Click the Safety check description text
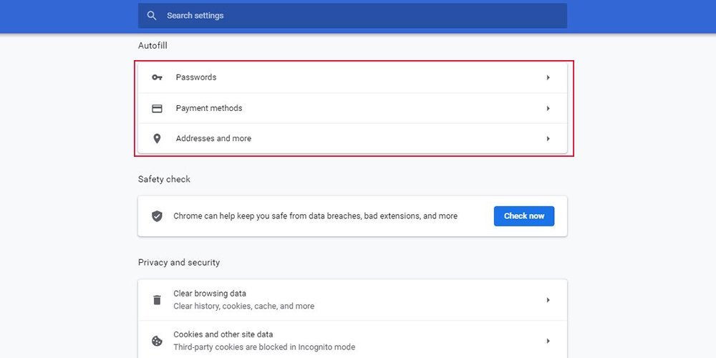 pyautogui.click(x=315, y=216)
